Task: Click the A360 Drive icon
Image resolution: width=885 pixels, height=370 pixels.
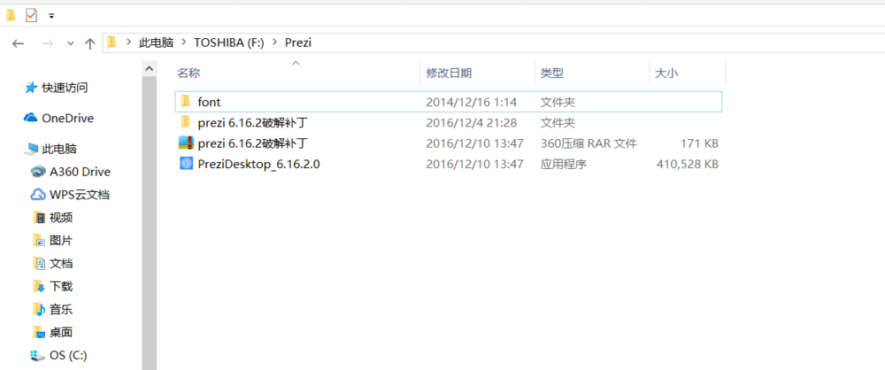Action: click(38, 172)
